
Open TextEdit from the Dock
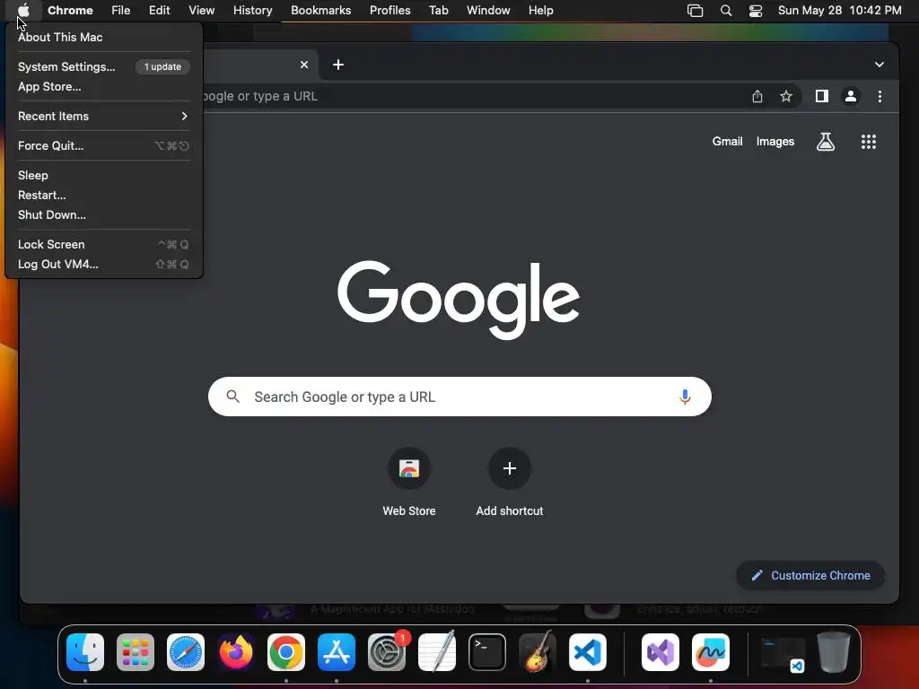click(x=437, y=651)
